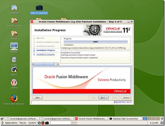Switch to the Oracle Fusion Middleware taskbar entry
Screen dimensions: 165x126
click(91, 119)
